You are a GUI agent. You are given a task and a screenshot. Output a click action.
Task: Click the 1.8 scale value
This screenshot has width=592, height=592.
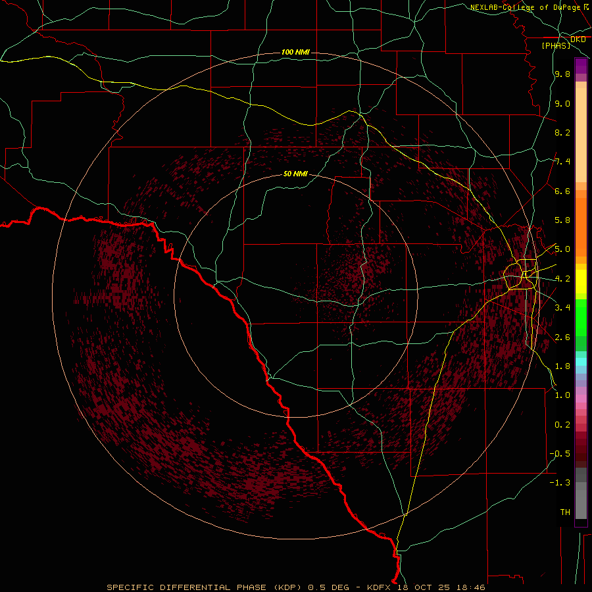click(562, 366)
